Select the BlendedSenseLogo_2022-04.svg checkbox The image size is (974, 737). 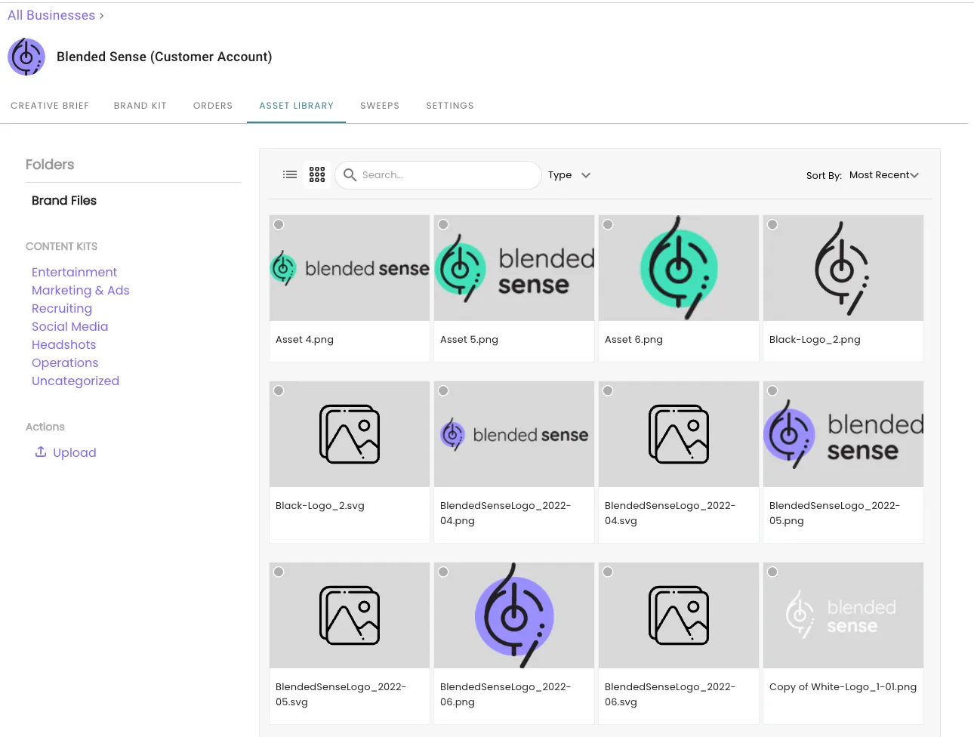pyautogui.click(x=608, y=390)
